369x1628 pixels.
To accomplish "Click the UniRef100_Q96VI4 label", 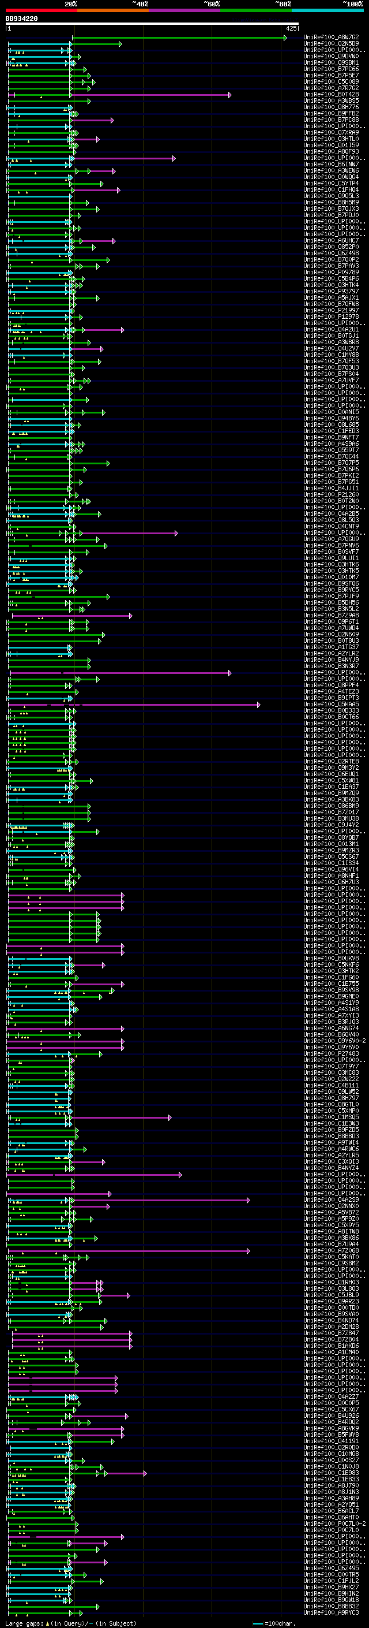I will (x=330, y=869).
